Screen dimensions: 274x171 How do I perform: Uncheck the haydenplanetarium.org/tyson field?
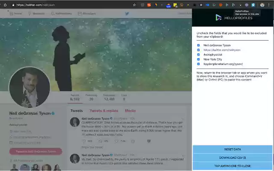[x=198, y=64]
